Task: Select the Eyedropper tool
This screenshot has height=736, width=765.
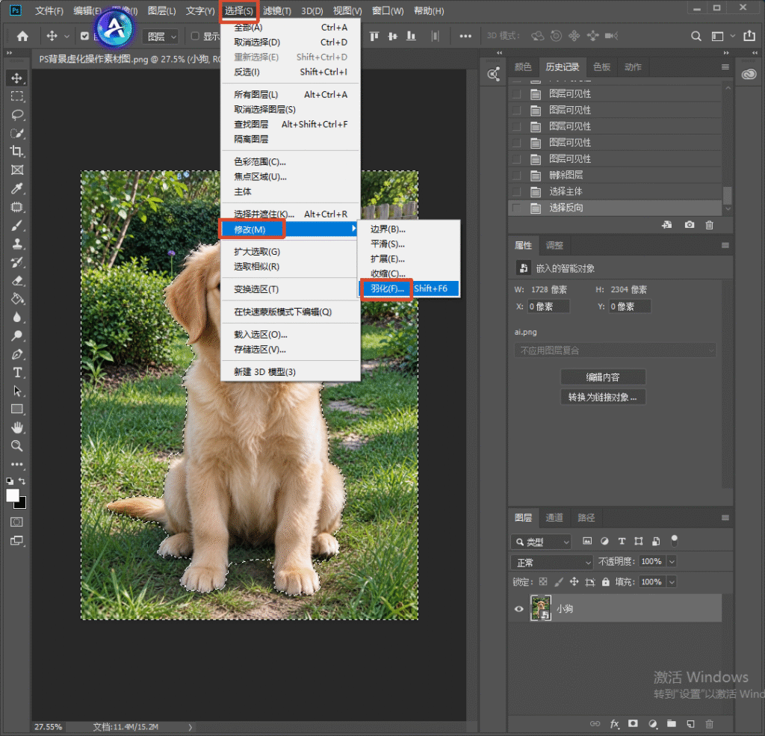Action: pos(17,188)
